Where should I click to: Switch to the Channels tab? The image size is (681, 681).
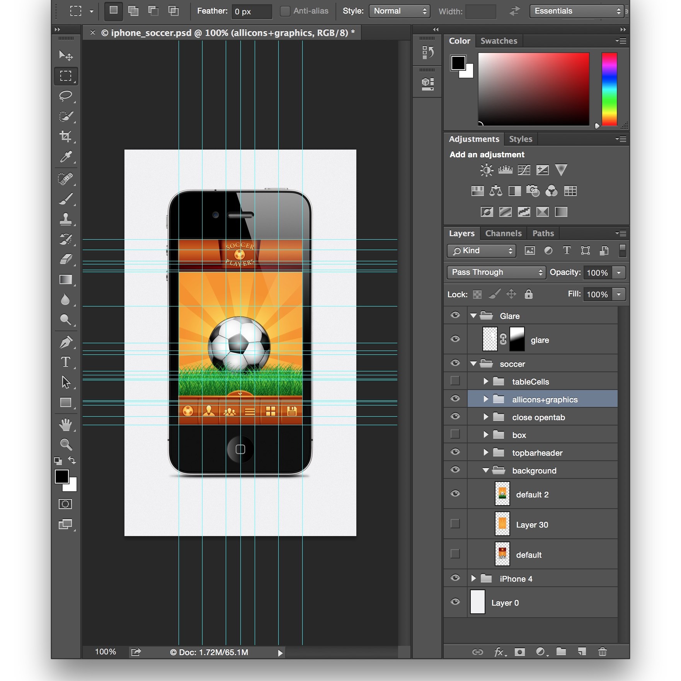point(503,233)
